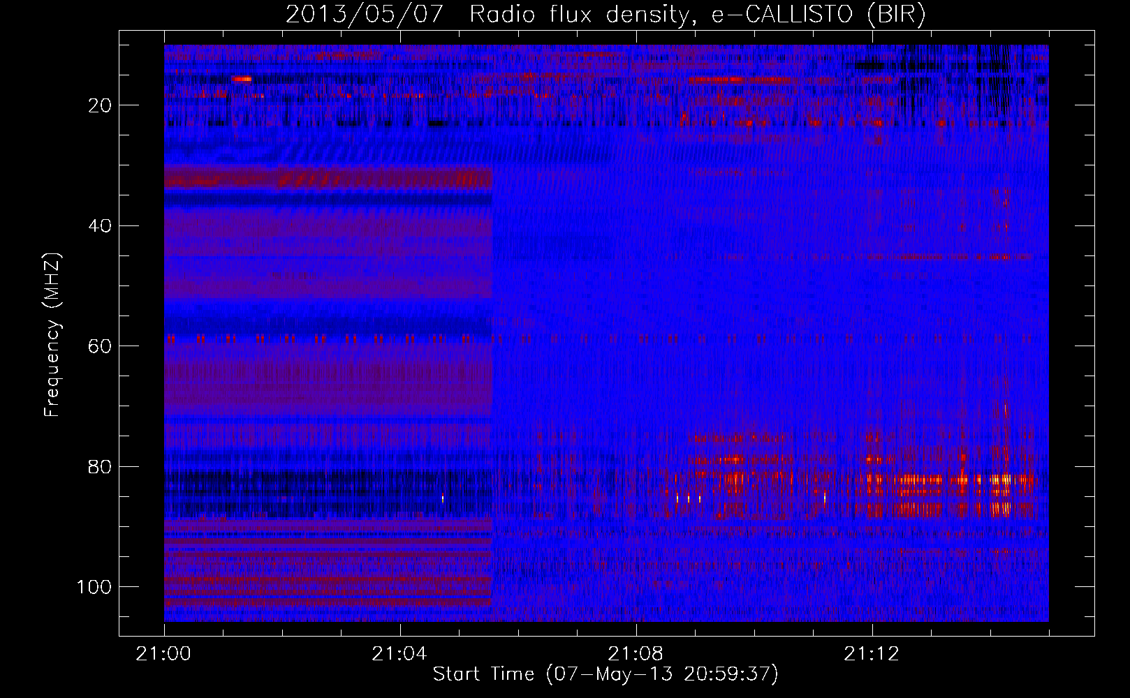Click the 21:04 time tick label
The image size is (1130, 698).
click(x=399, y=654)
